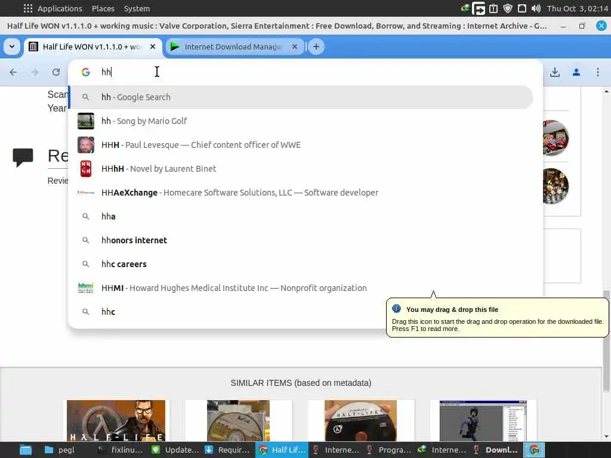The height and width of the screenshot is (458, 611).
Task: Click the show desktop icon in taskbar
Action: (26, 450)
